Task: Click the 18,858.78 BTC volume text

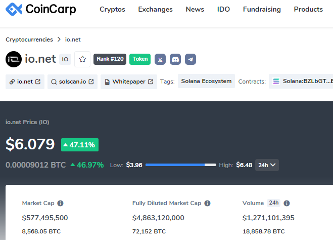Action: tap(264, 231)
